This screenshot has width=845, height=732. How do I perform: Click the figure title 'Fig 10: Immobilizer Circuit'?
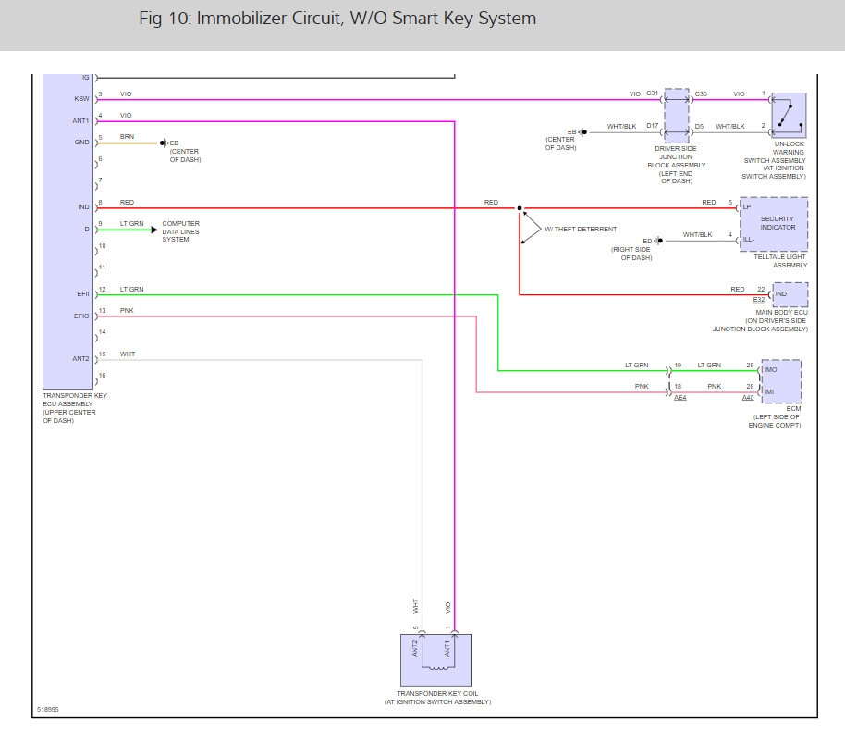pos(337,19)
